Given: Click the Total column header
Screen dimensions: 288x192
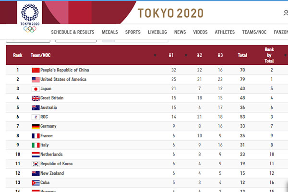Looking at the screenshot, I should [242, 55].
